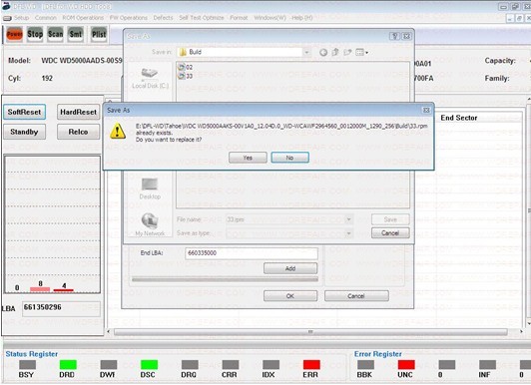Click the yellow warning icon in prompt

[118, 131]
